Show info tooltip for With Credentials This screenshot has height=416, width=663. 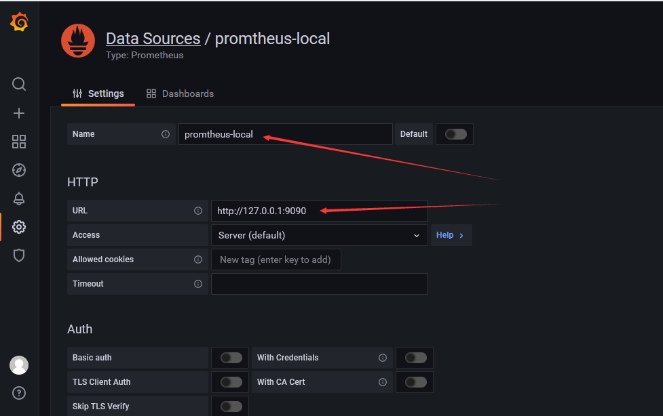click(383, 358)
